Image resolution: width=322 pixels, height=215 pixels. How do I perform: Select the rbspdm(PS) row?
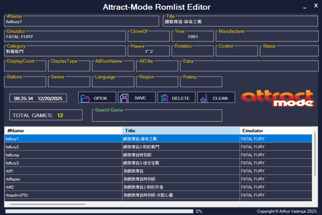158,195
